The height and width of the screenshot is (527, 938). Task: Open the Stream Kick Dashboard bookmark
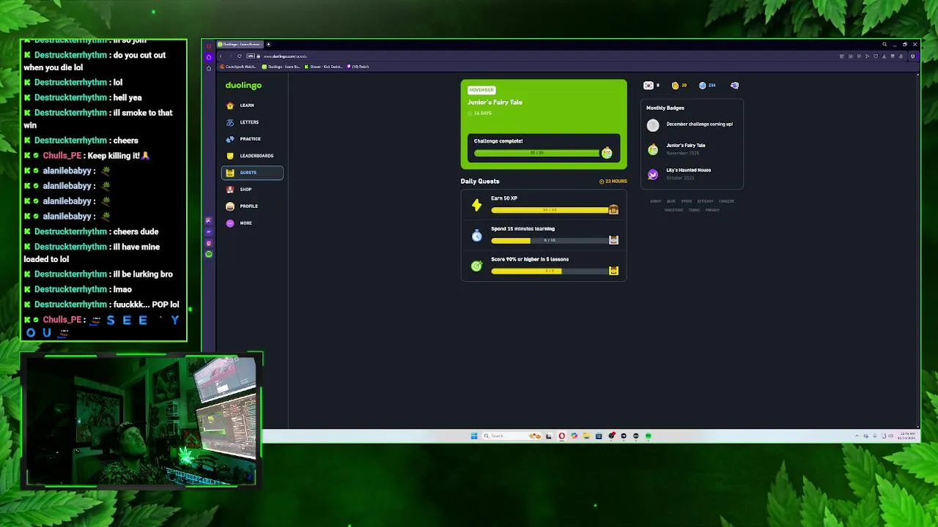coord(325,67)
